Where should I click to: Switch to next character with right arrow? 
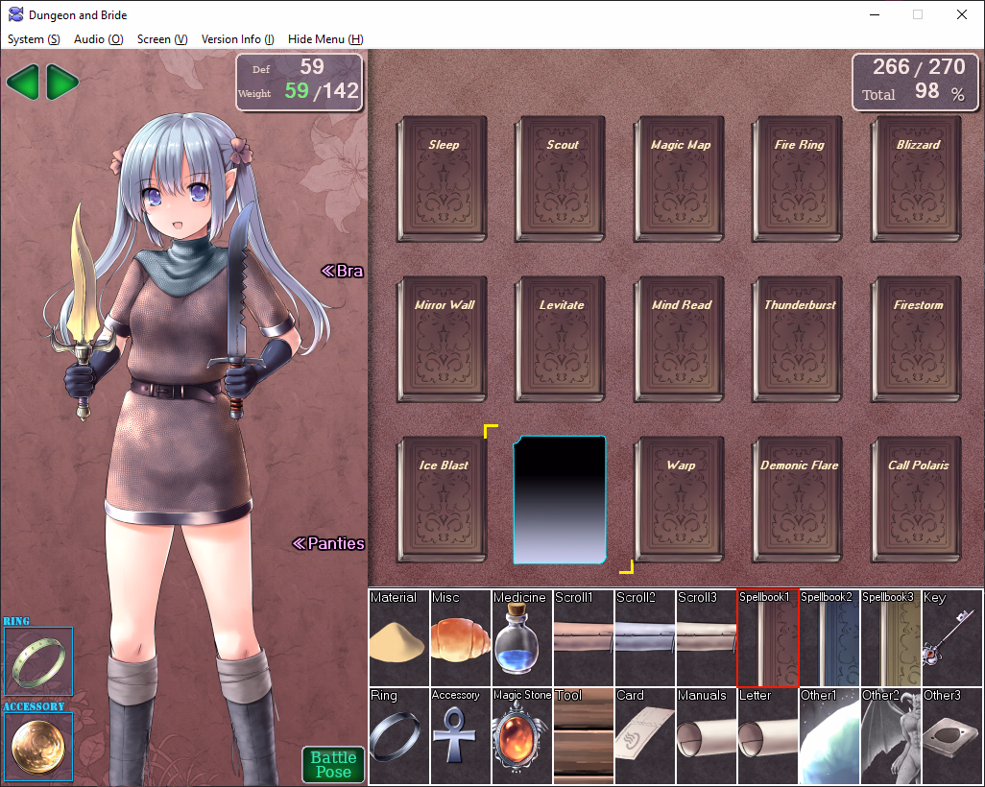click(62, 83)
